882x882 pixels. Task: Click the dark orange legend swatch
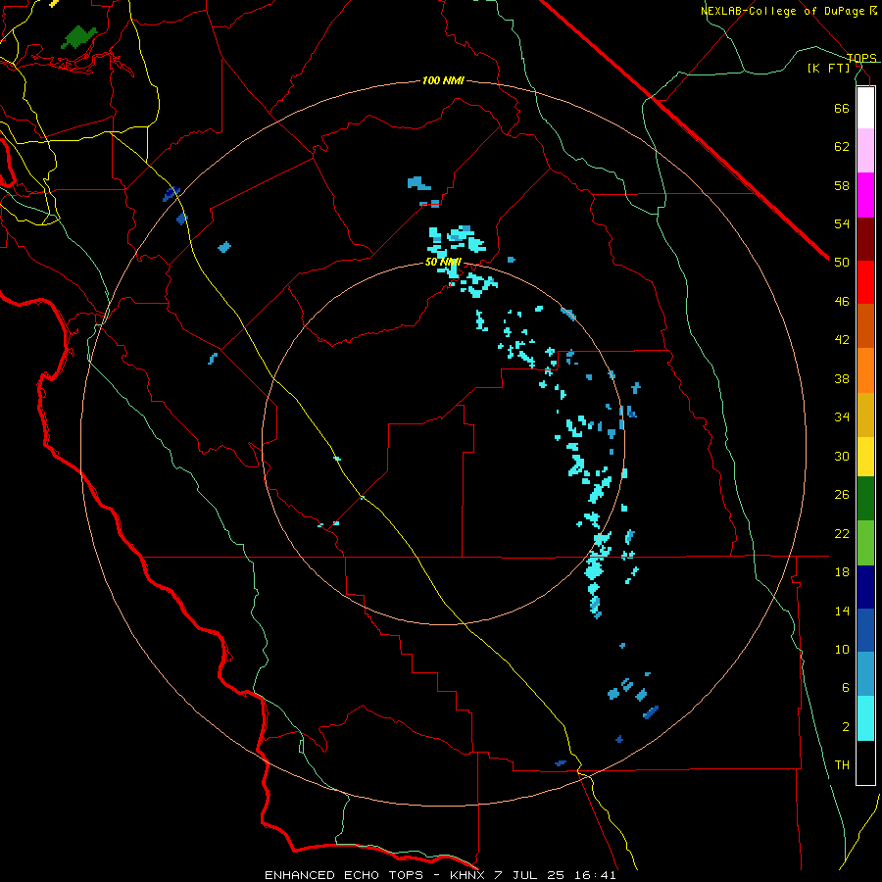coord(865,325)
